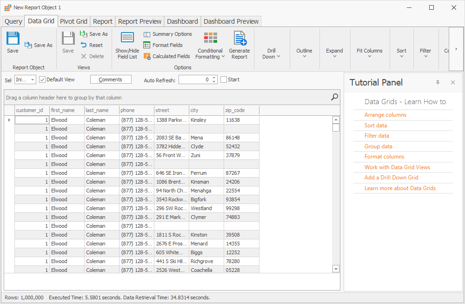Viewport: 465px width, 304px height.
Task: Select the Fit Columns tool
Action: [369, 50]
